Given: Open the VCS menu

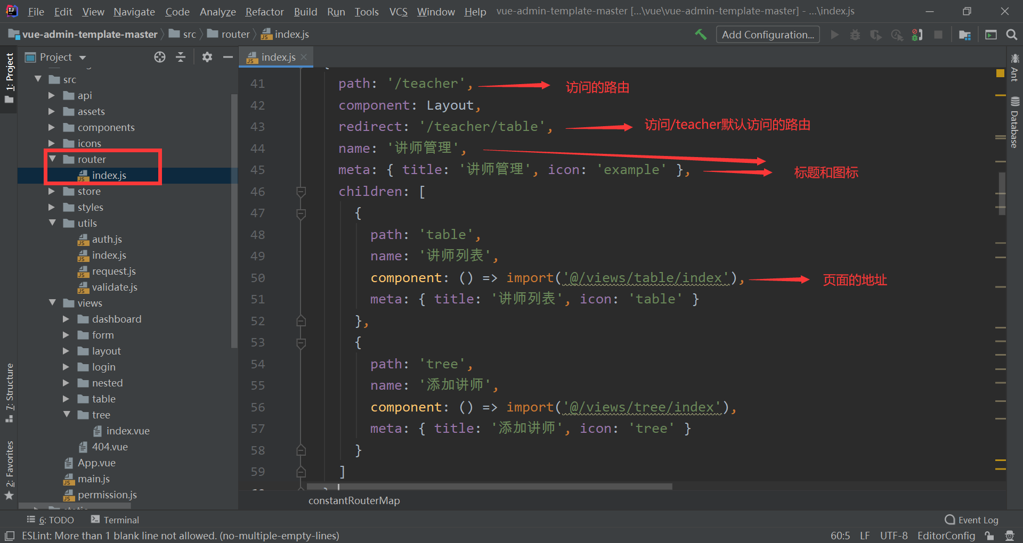Looking at the screenshot, I should [x=398, y=12].
